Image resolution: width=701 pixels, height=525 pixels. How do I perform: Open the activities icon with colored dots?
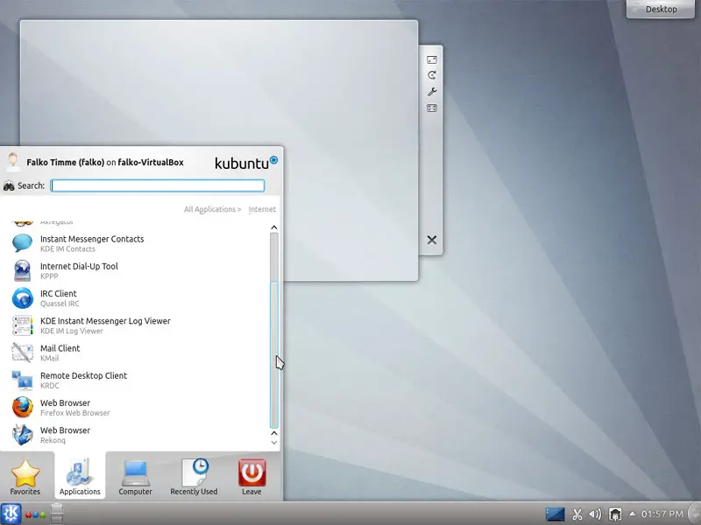pos(36,514)
